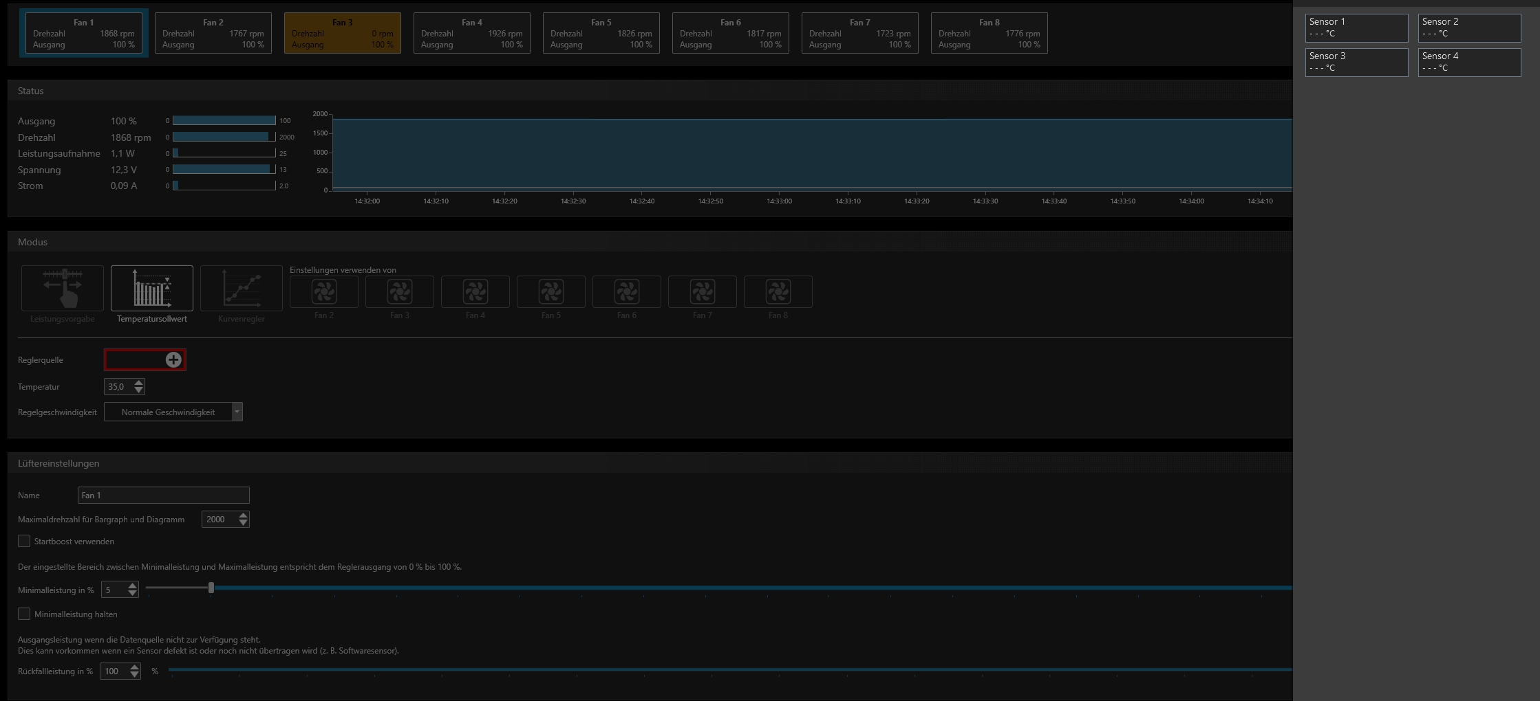The image size is (1540, 701).
Task: Enable the Startboost verwenden checkbox
Action: [x=24, y=541]
